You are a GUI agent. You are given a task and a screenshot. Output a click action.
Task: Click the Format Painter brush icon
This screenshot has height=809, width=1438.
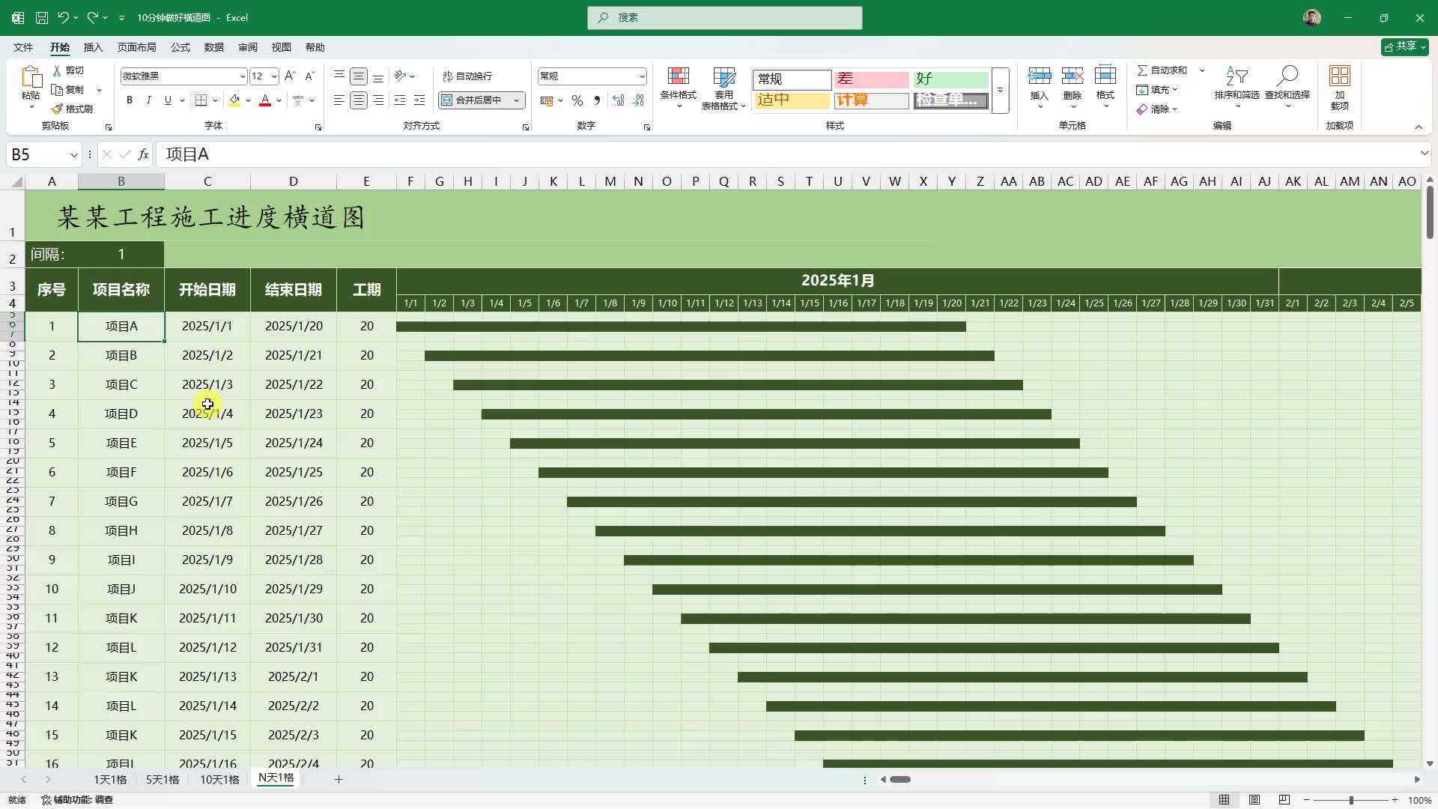58,109
